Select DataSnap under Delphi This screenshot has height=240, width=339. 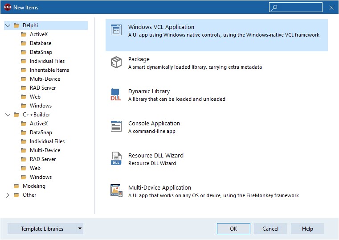(x=41, y=52)
